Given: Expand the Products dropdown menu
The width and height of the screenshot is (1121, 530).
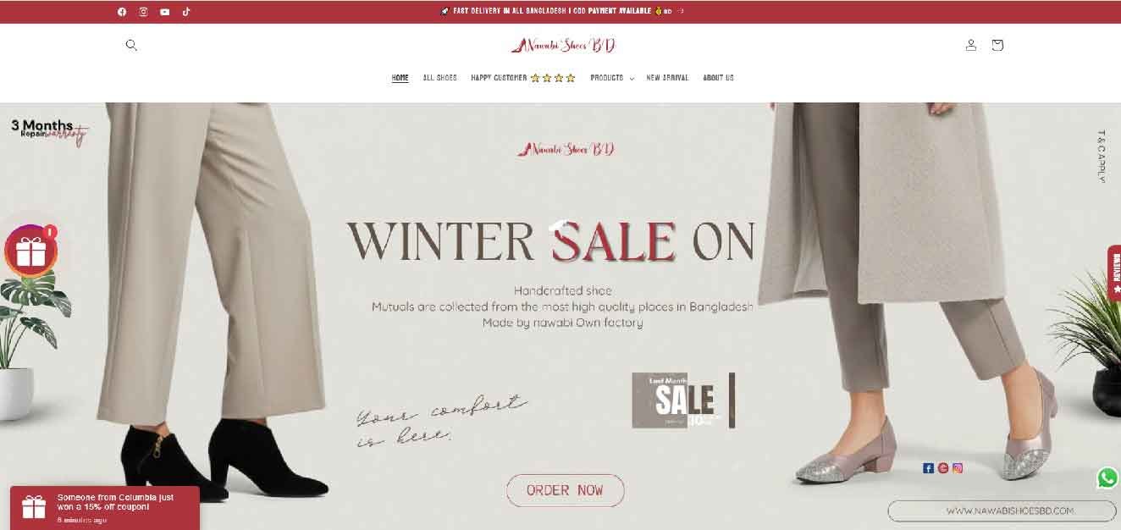Looking at the screenshot, I should (612, 78).
